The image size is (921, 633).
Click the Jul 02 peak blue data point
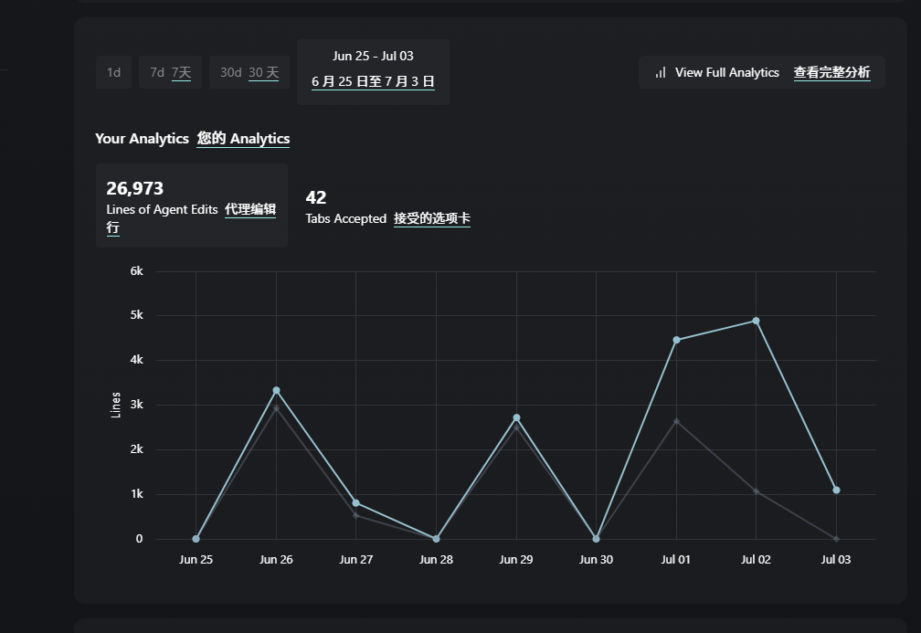(x=756, y=321)
